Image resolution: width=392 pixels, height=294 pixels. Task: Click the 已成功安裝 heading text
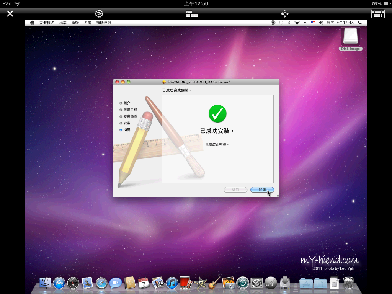point(217,131)
